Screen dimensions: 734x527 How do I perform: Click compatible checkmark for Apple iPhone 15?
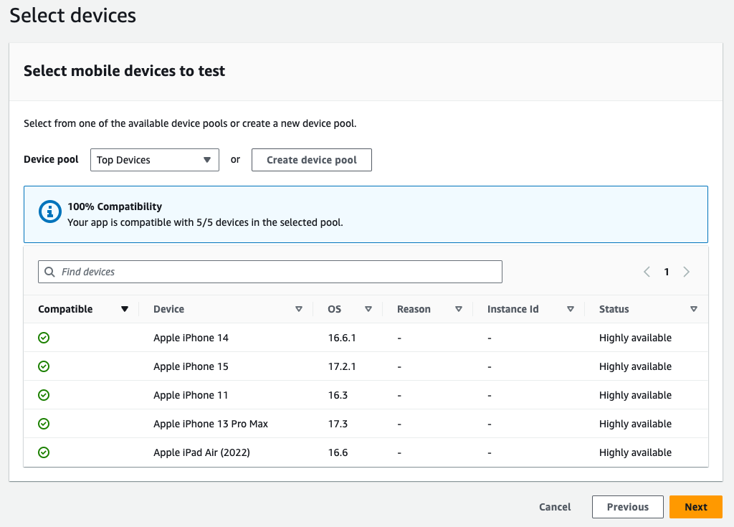(x=44, y=366)
